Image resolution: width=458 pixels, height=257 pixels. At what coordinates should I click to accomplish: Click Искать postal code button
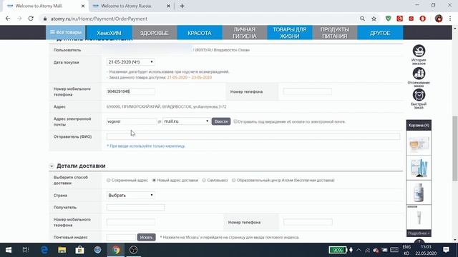tap(146, 238)
